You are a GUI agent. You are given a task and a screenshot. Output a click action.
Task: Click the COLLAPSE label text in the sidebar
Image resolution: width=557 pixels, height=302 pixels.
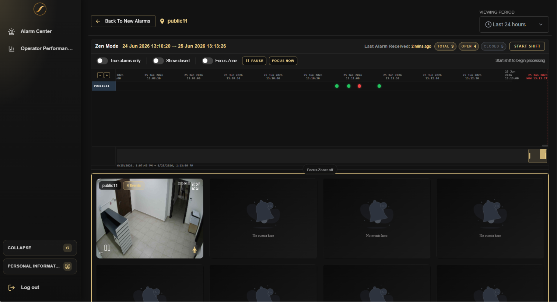point(20,248)
